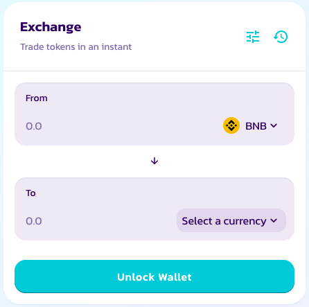Click the Select a currency text

(x=224, y=221)
